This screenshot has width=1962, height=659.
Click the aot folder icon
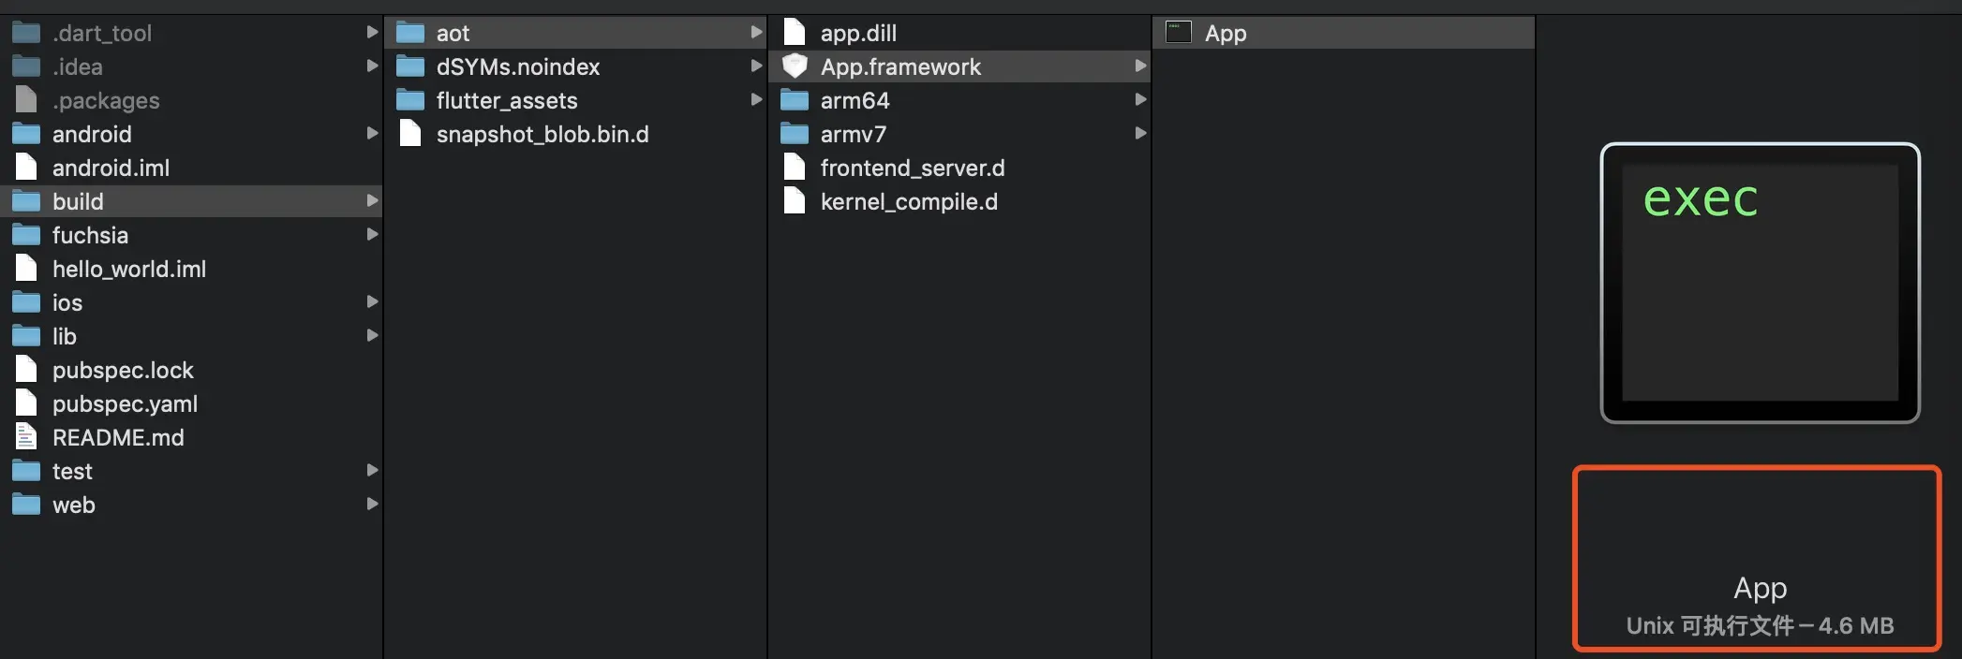[410, 33]
